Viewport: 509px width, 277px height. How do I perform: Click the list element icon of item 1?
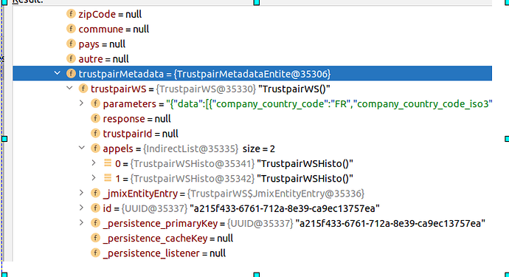click(x=108, y=178)
